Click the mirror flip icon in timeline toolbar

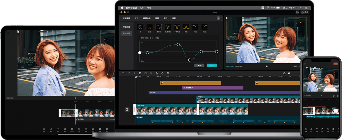tap(157, 73)
